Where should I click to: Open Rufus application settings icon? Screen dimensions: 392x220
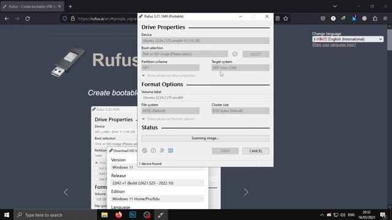click(162, 151)
